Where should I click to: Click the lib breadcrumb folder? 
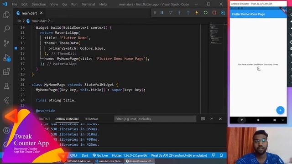point(19,21)
